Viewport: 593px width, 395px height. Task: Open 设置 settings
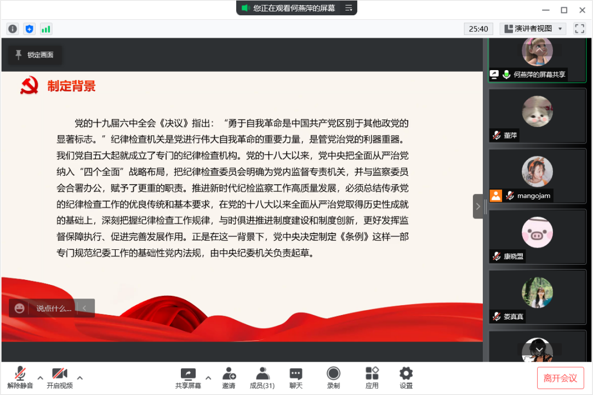tap(406, 377)
